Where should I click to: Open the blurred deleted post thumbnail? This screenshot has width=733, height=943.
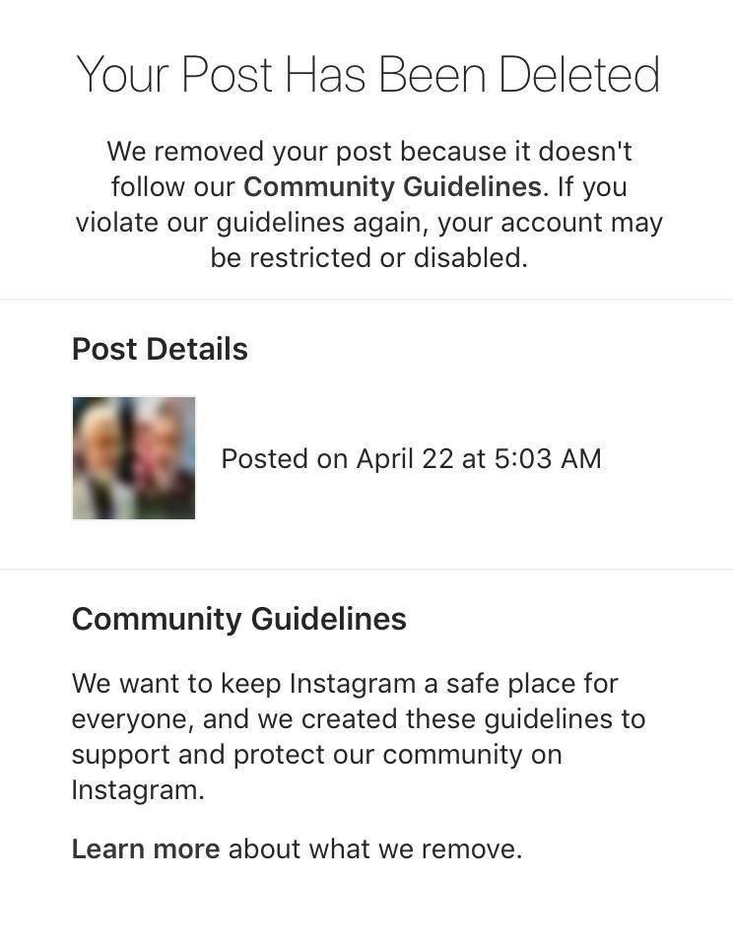click(x=133, y=457)
